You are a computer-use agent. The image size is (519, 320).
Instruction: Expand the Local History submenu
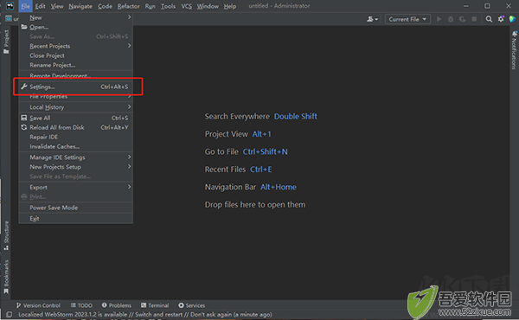pos(76,107)
